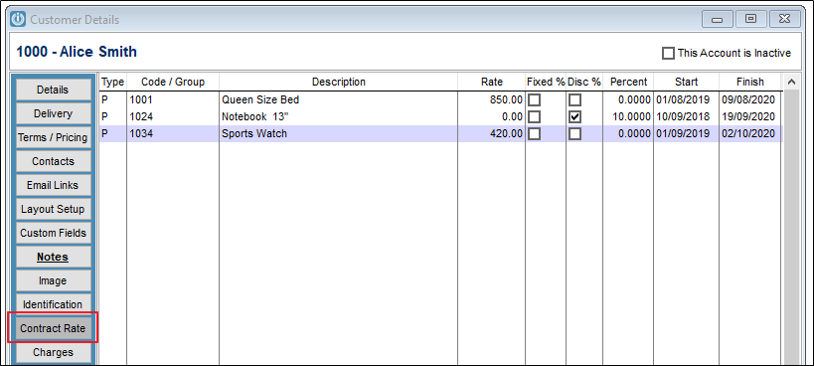Image resolution: width=814 pixels, height=366 pixels.
Task: Go to the Contacts tab
Action: pyautogui.click(x=53, y=161)
